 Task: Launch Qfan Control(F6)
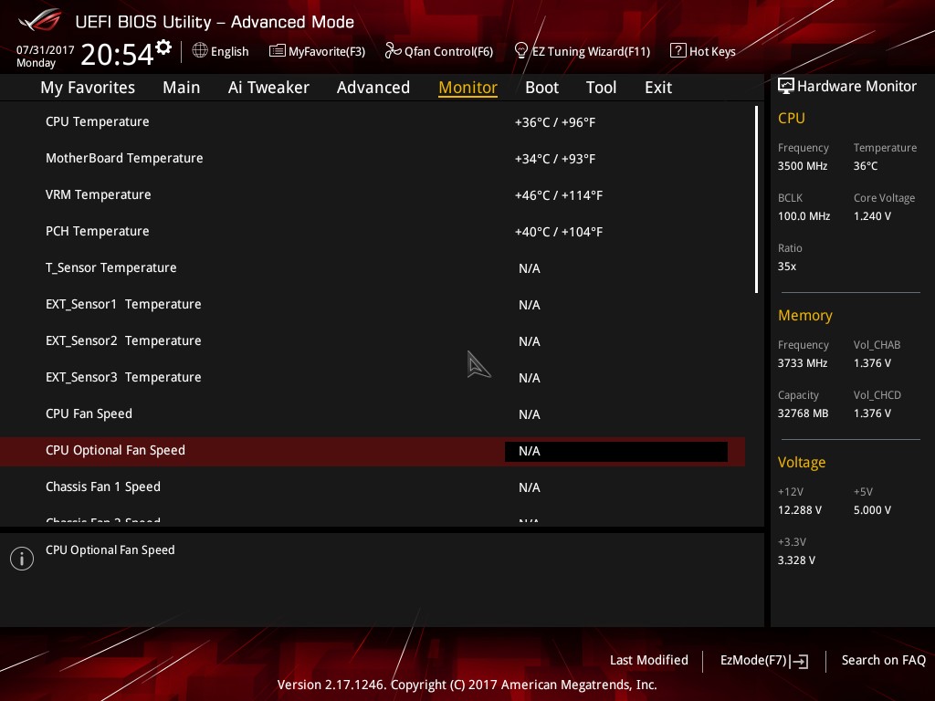[439, 51]
